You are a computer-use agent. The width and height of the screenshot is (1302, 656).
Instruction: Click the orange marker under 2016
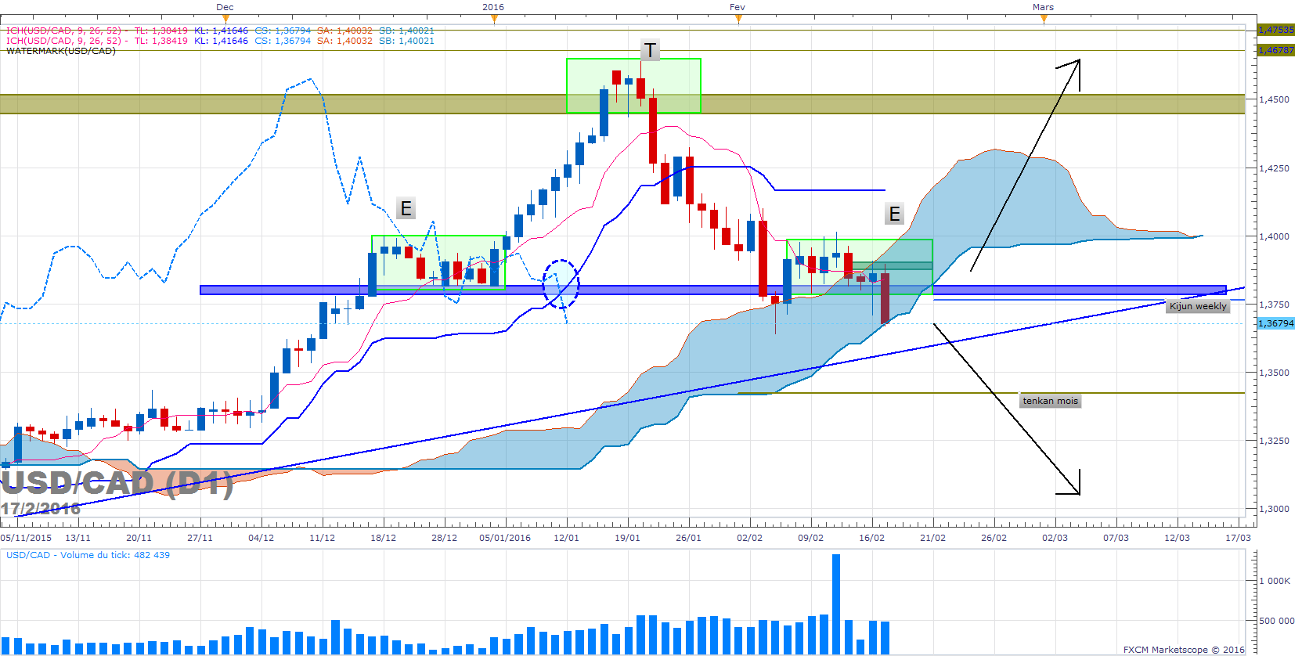coord(494,19)
